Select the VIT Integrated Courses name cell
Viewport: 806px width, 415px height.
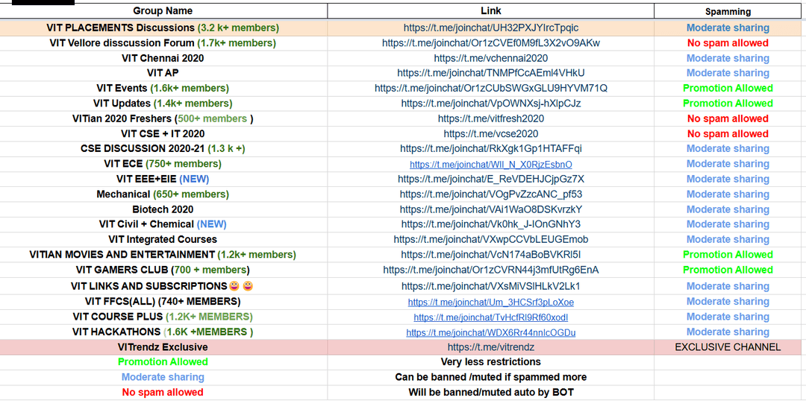tap(163, 240)
